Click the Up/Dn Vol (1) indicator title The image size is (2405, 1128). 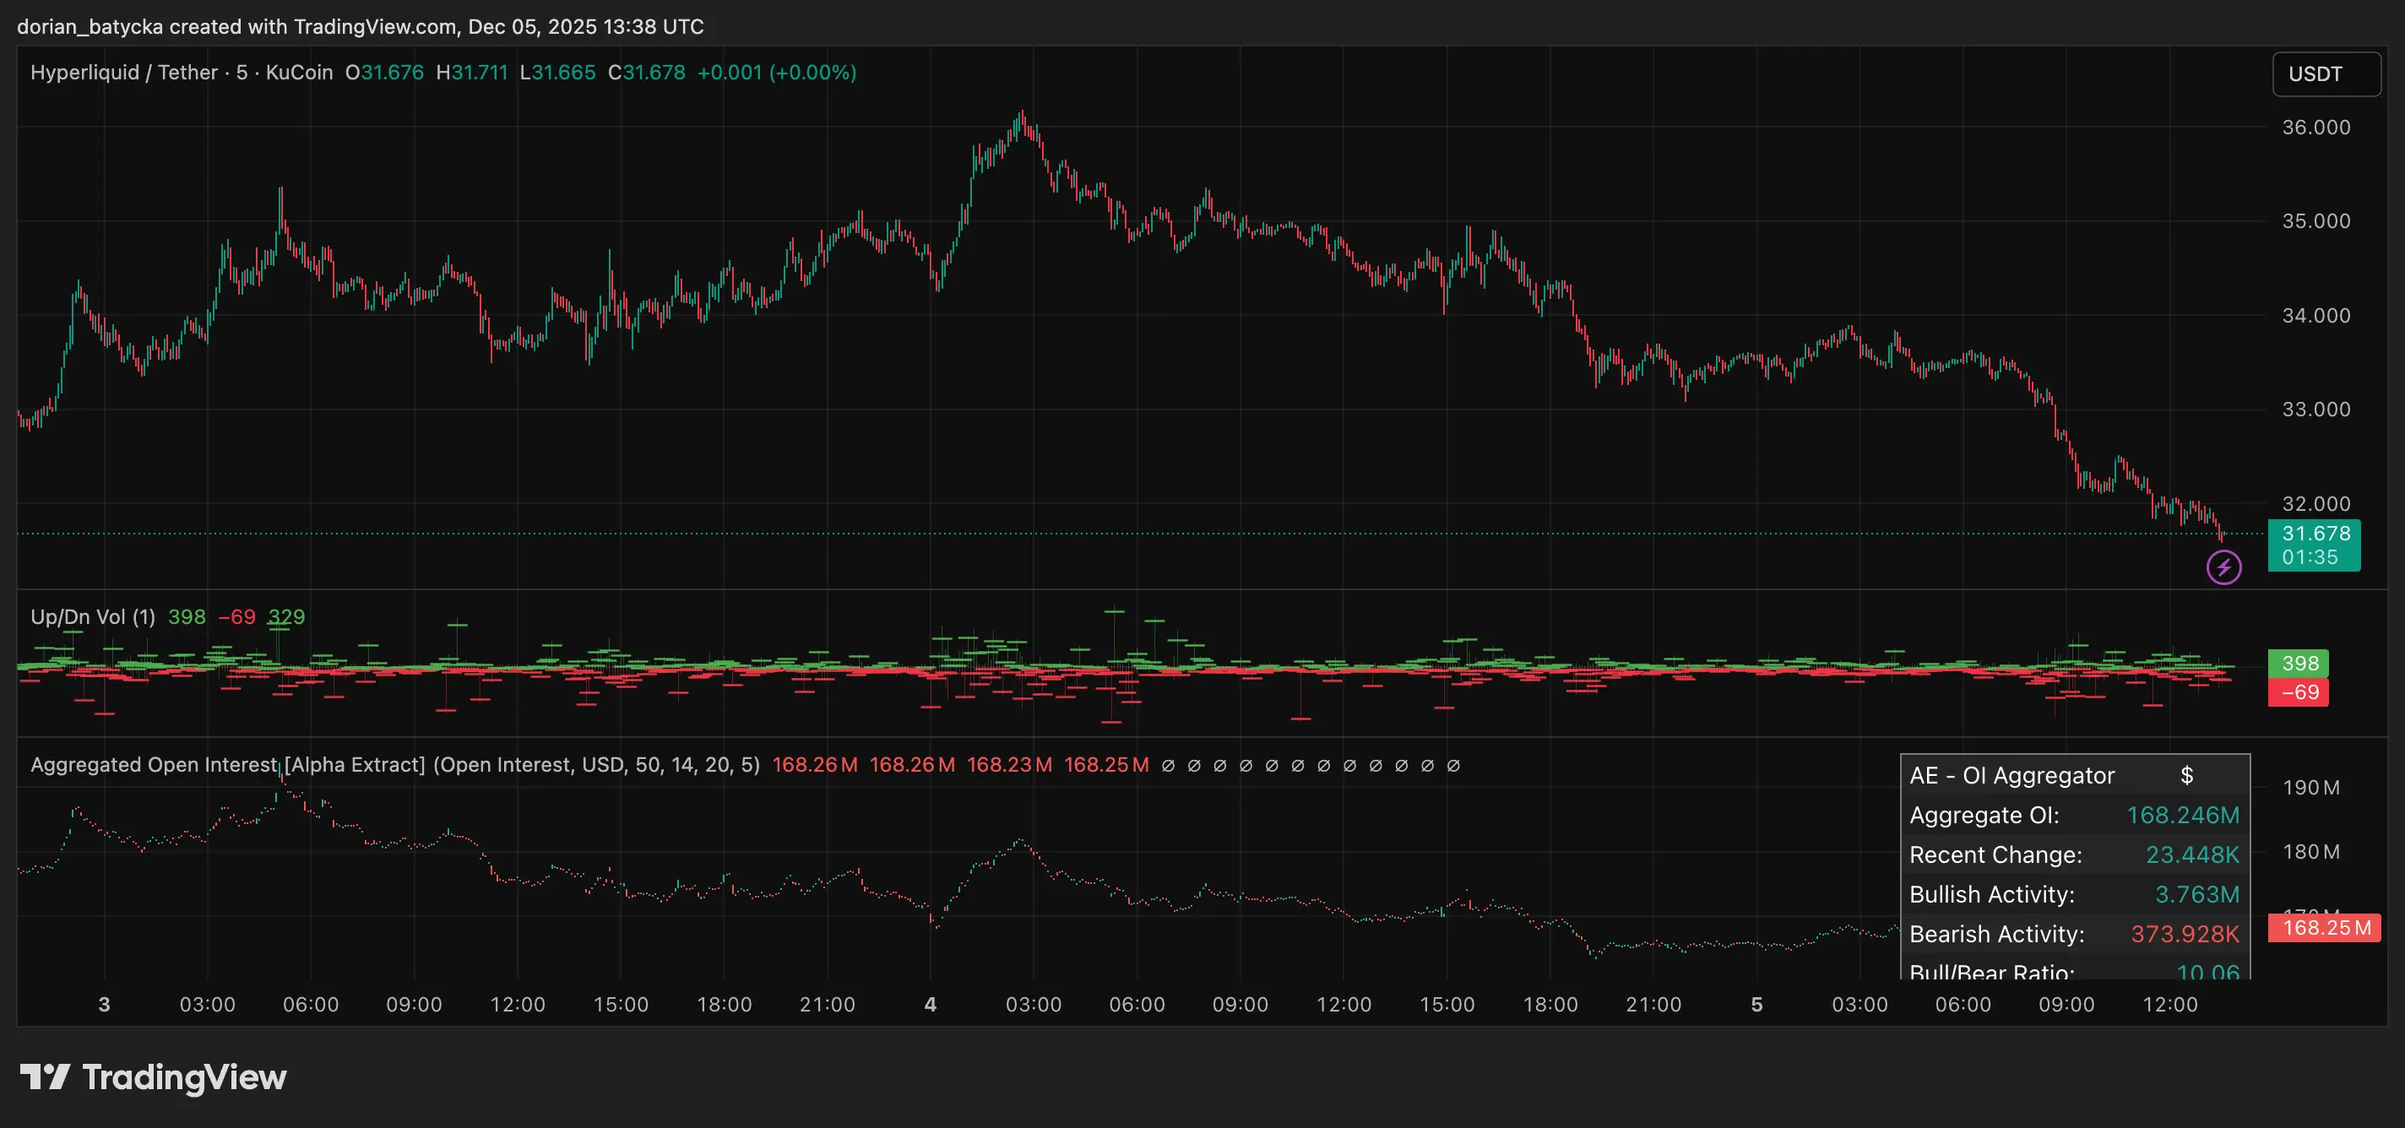[x=92, y=616]
